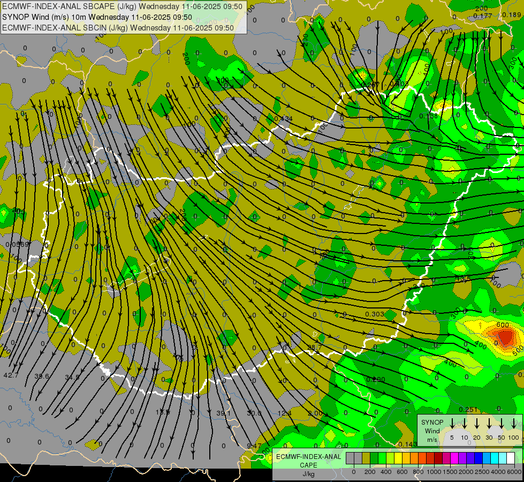This screenshot has width=524, height=482.
Task: Pick the olive swatch in CAPE colorbar
Action: click(x=366, y=458)
